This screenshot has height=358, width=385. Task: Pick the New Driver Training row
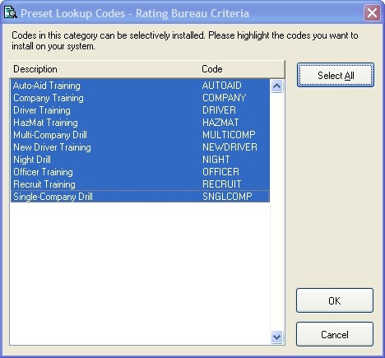click(140, 147)
